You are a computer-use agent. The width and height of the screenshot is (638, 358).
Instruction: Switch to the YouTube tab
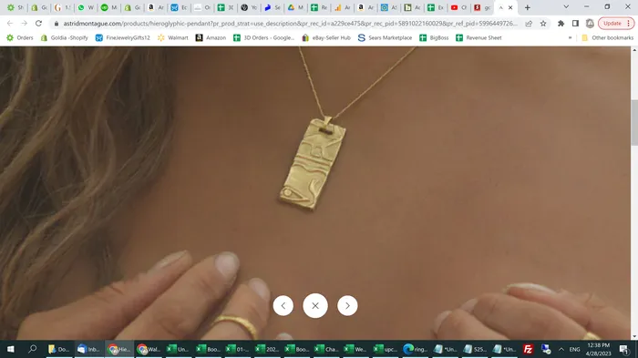pyautogui.click(x=459, y=7)
